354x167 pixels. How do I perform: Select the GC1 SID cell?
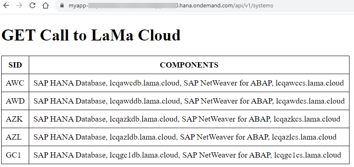[15, 155]
